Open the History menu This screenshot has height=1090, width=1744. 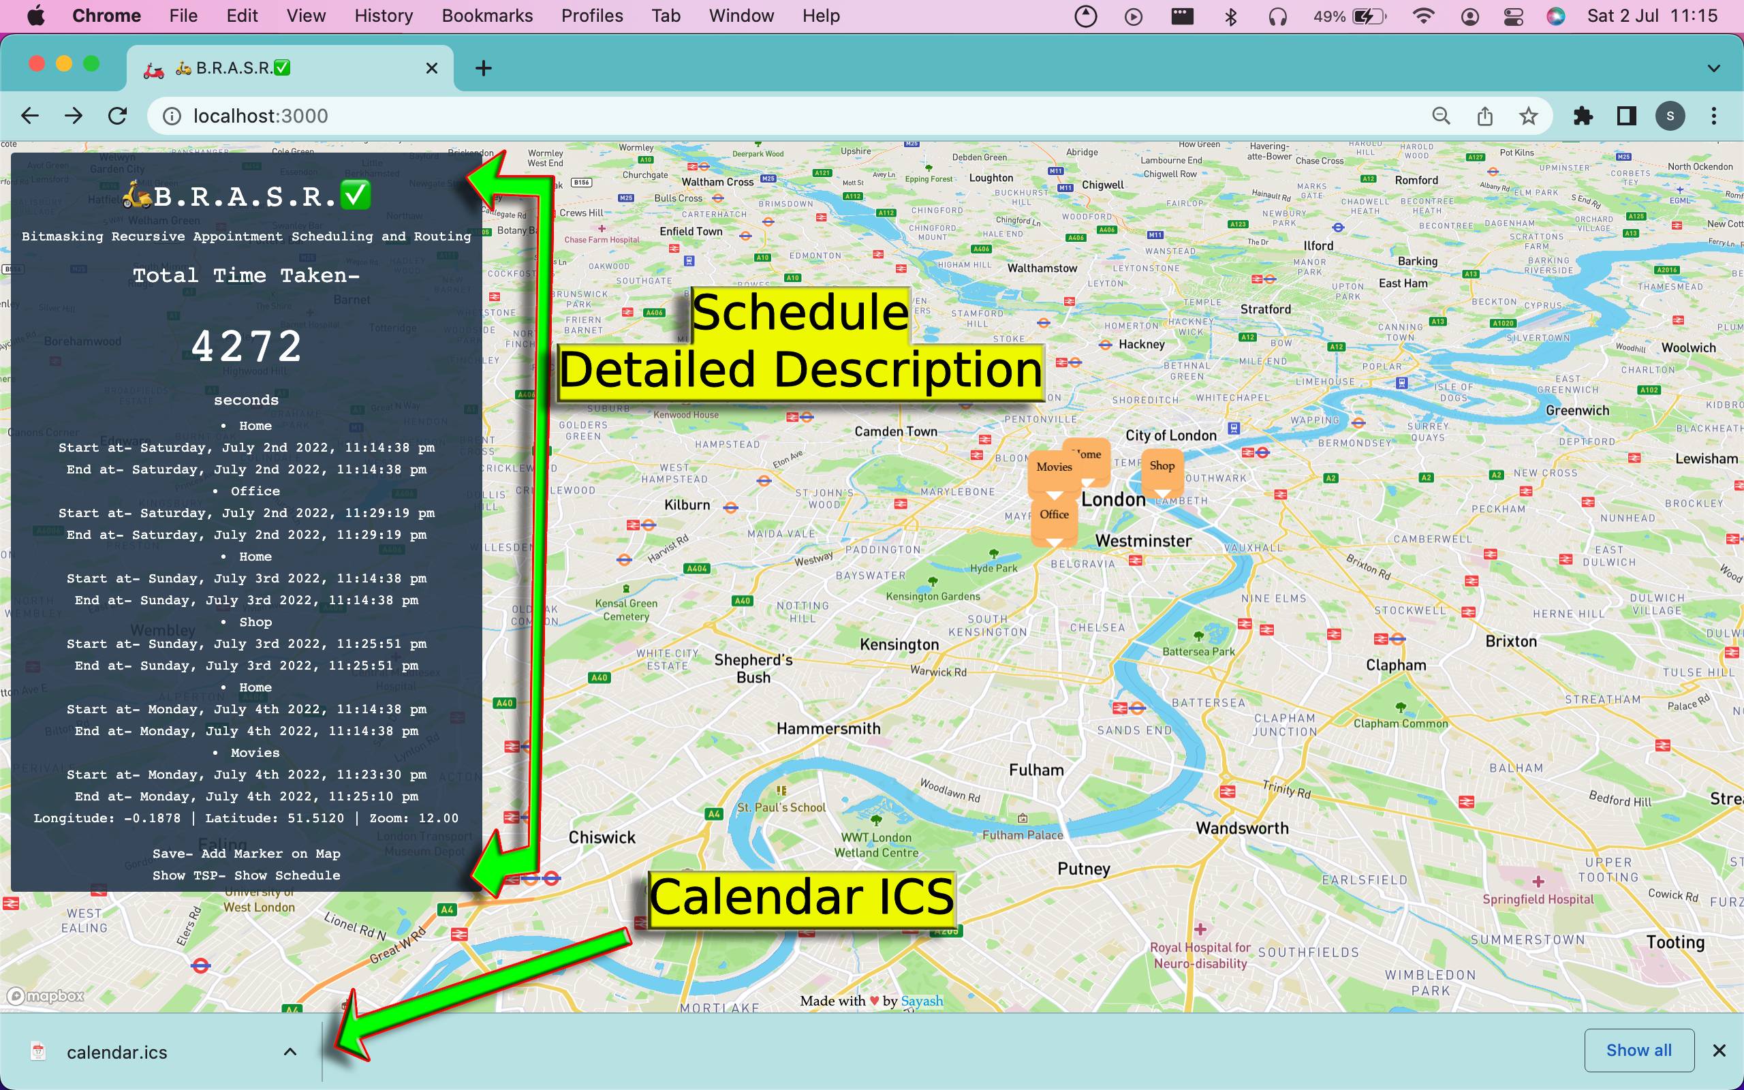[384, 16]
